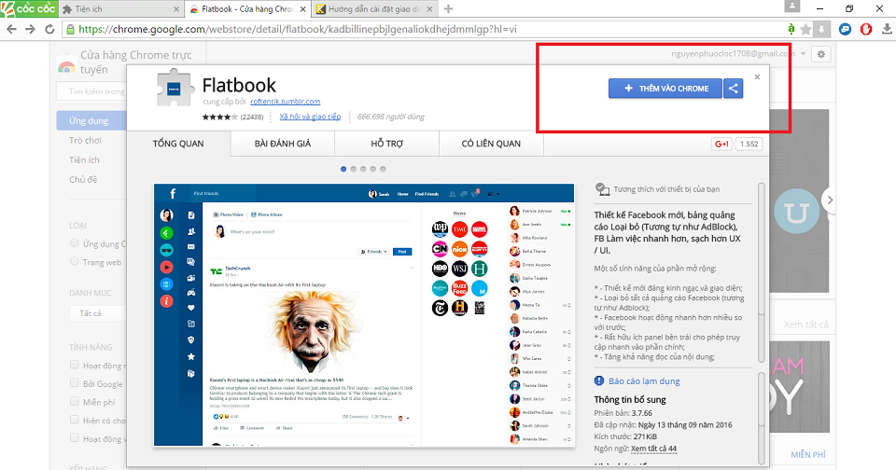The height and width of the screenshot is (470, 896).
Task: Select Ứng dụng in the left sidebar
Action: [91, 120]
